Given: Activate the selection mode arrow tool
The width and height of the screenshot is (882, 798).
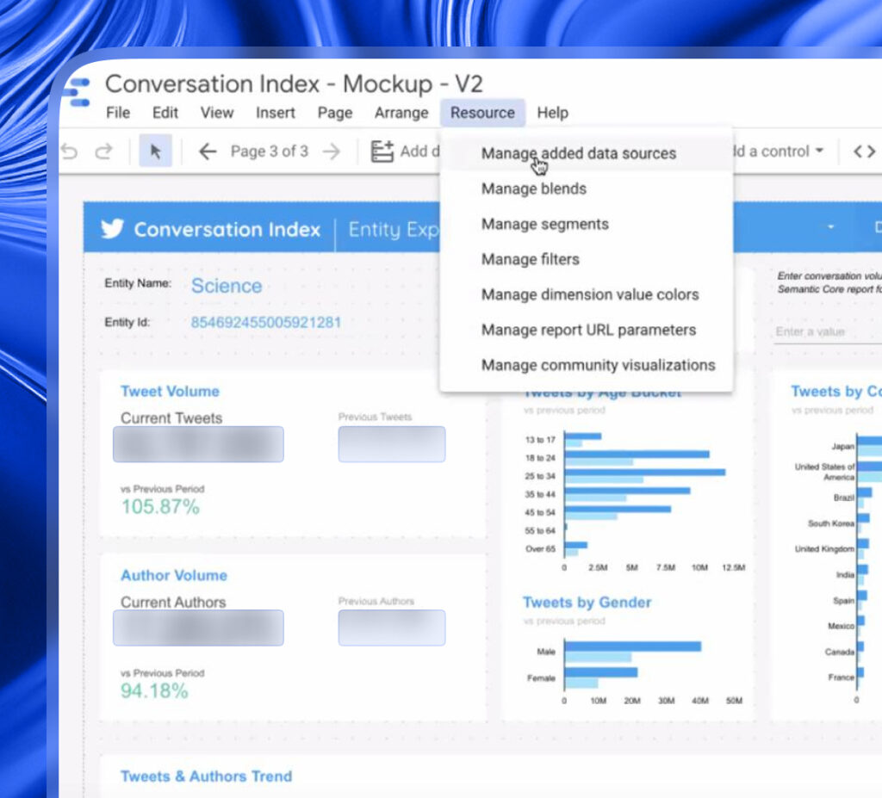Looking at the screenshot, I should coord(155,152).
